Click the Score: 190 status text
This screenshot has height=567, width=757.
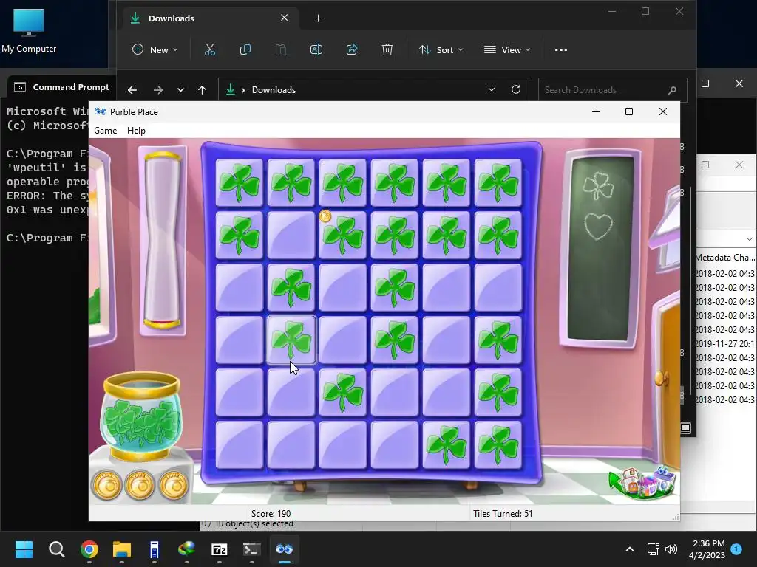(x=271, y=514)
